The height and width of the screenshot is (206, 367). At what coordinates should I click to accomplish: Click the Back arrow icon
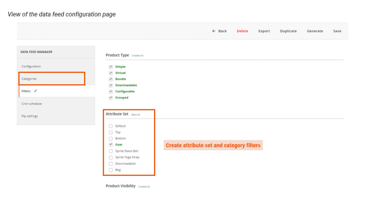click(214, 31)
